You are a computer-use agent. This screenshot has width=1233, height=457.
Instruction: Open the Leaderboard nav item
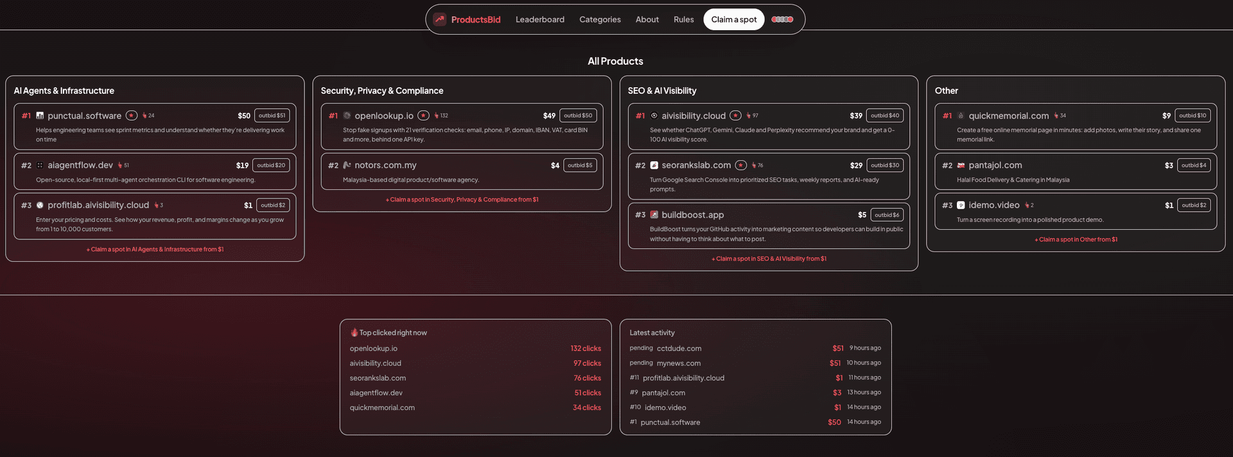(540, 19)
